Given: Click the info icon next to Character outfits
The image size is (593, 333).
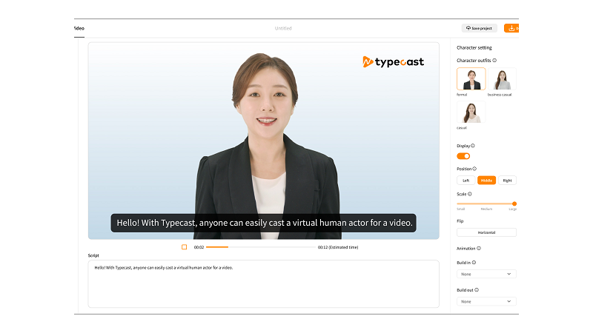Looking at the screenshot, I should coord(494,61).
